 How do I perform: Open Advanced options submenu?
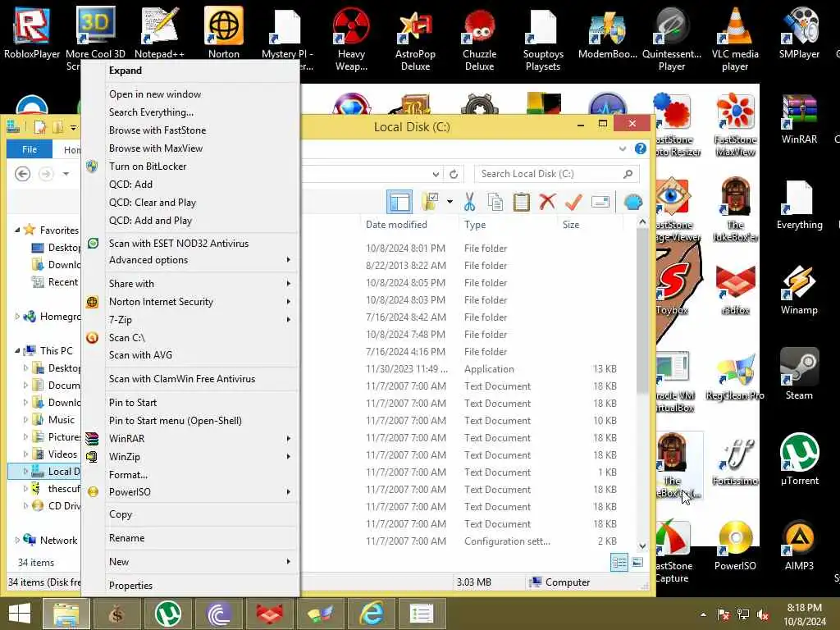click(202, 260)
